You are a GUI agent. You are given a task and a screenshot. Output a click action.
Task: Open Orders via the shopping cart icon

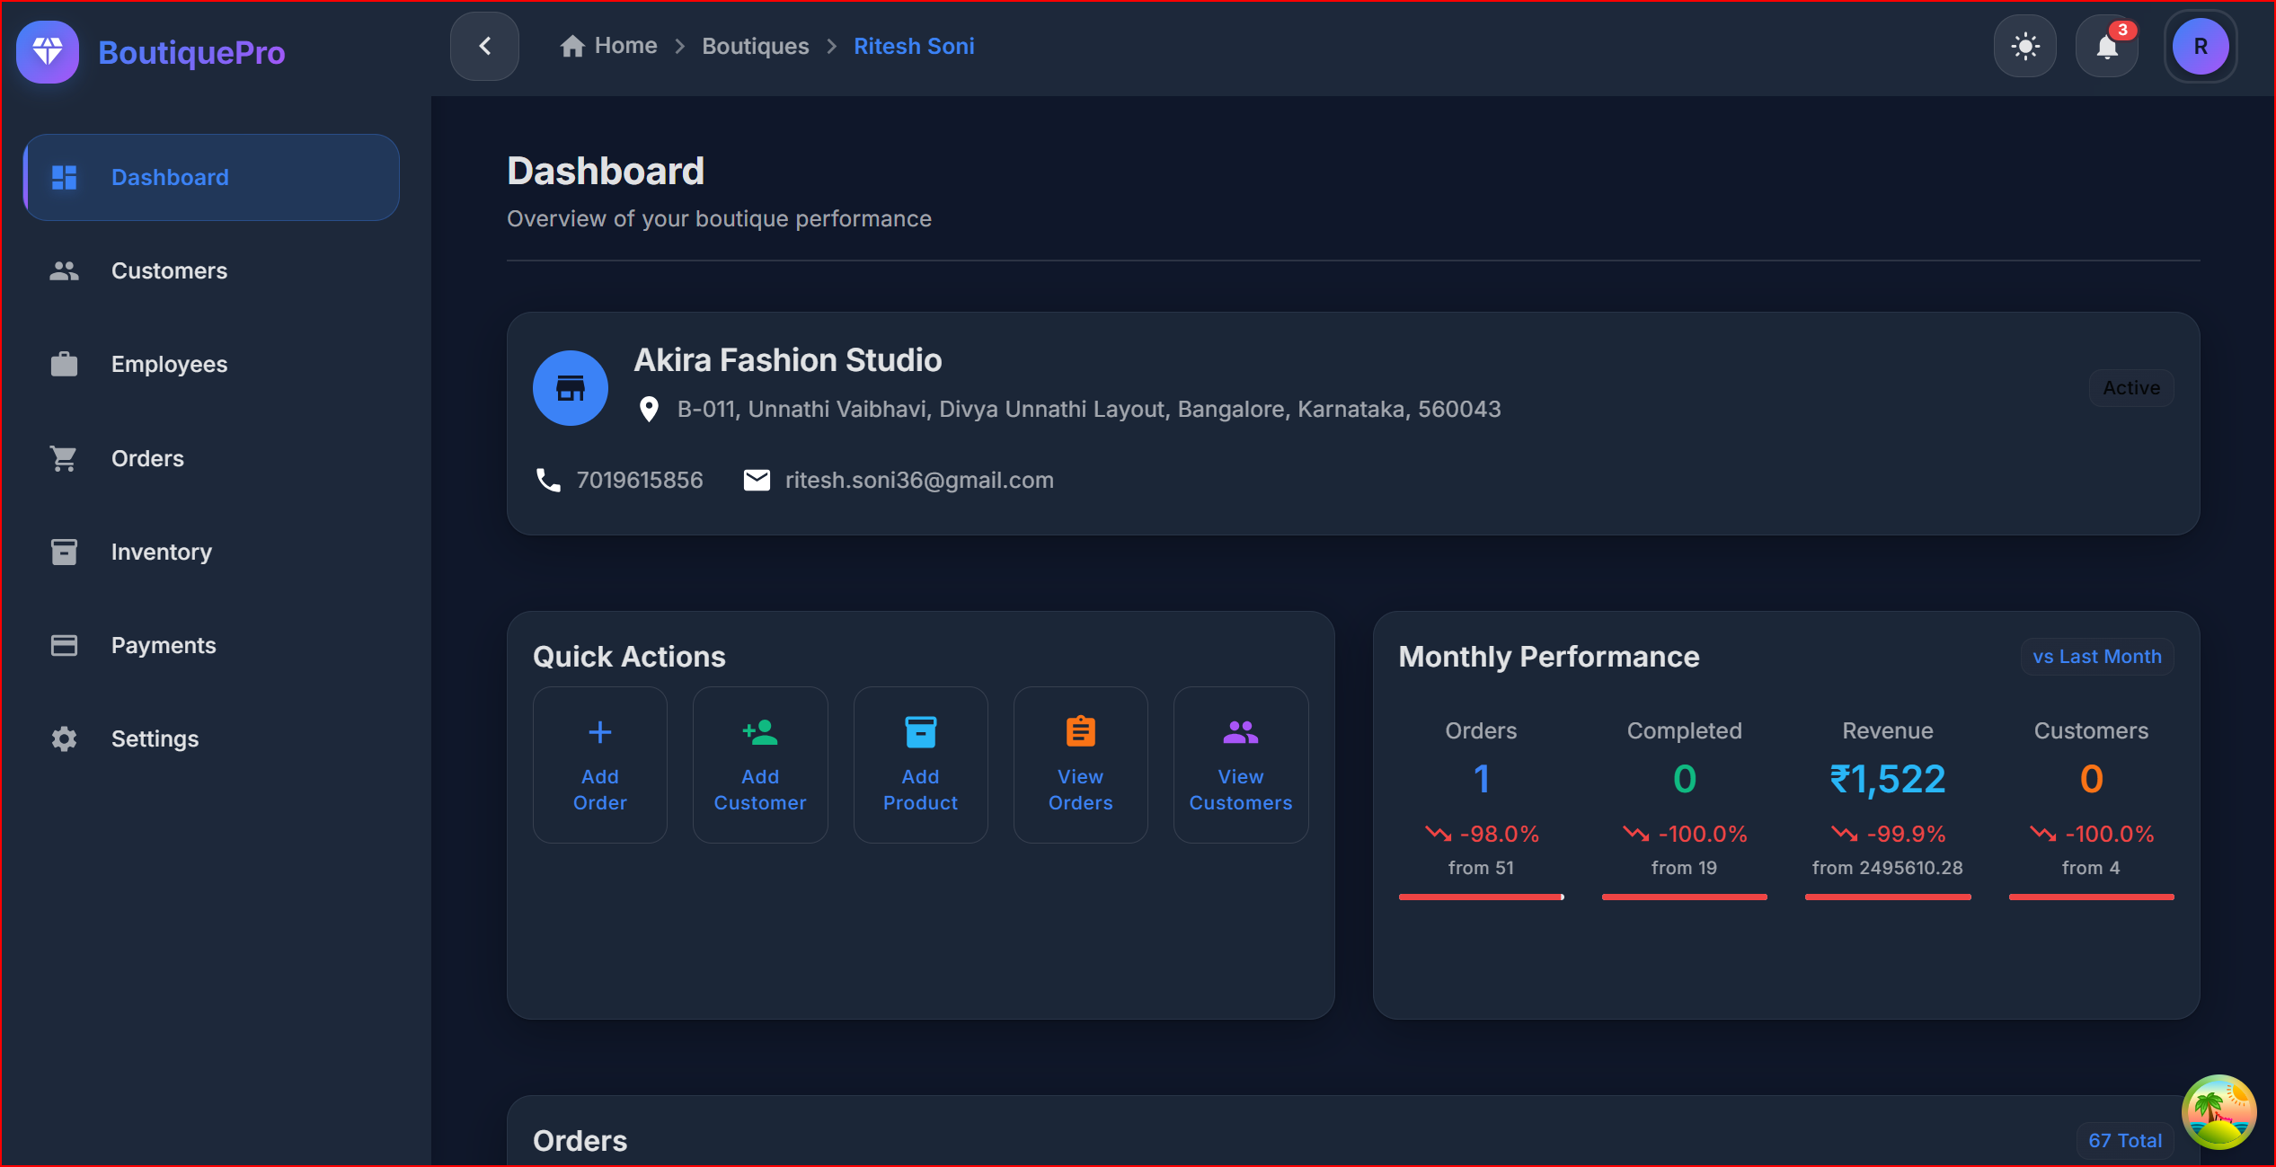point(63,458)
